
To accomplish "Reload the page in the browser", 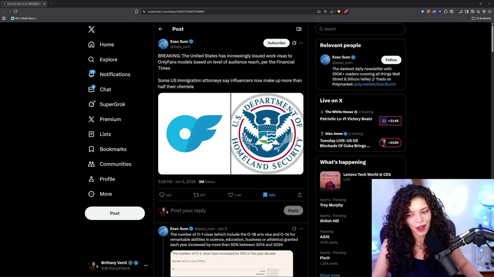I will click(16, 12).
